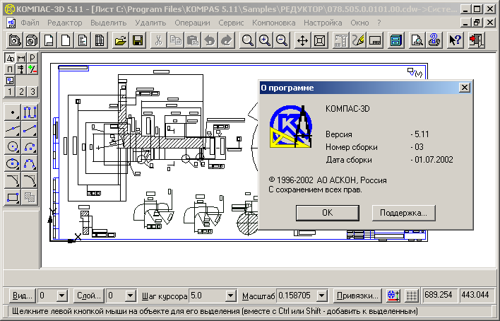The width and height of the screenshot is (500, 321).
Task: Select the line segment tool
Action: pos(30,129)
